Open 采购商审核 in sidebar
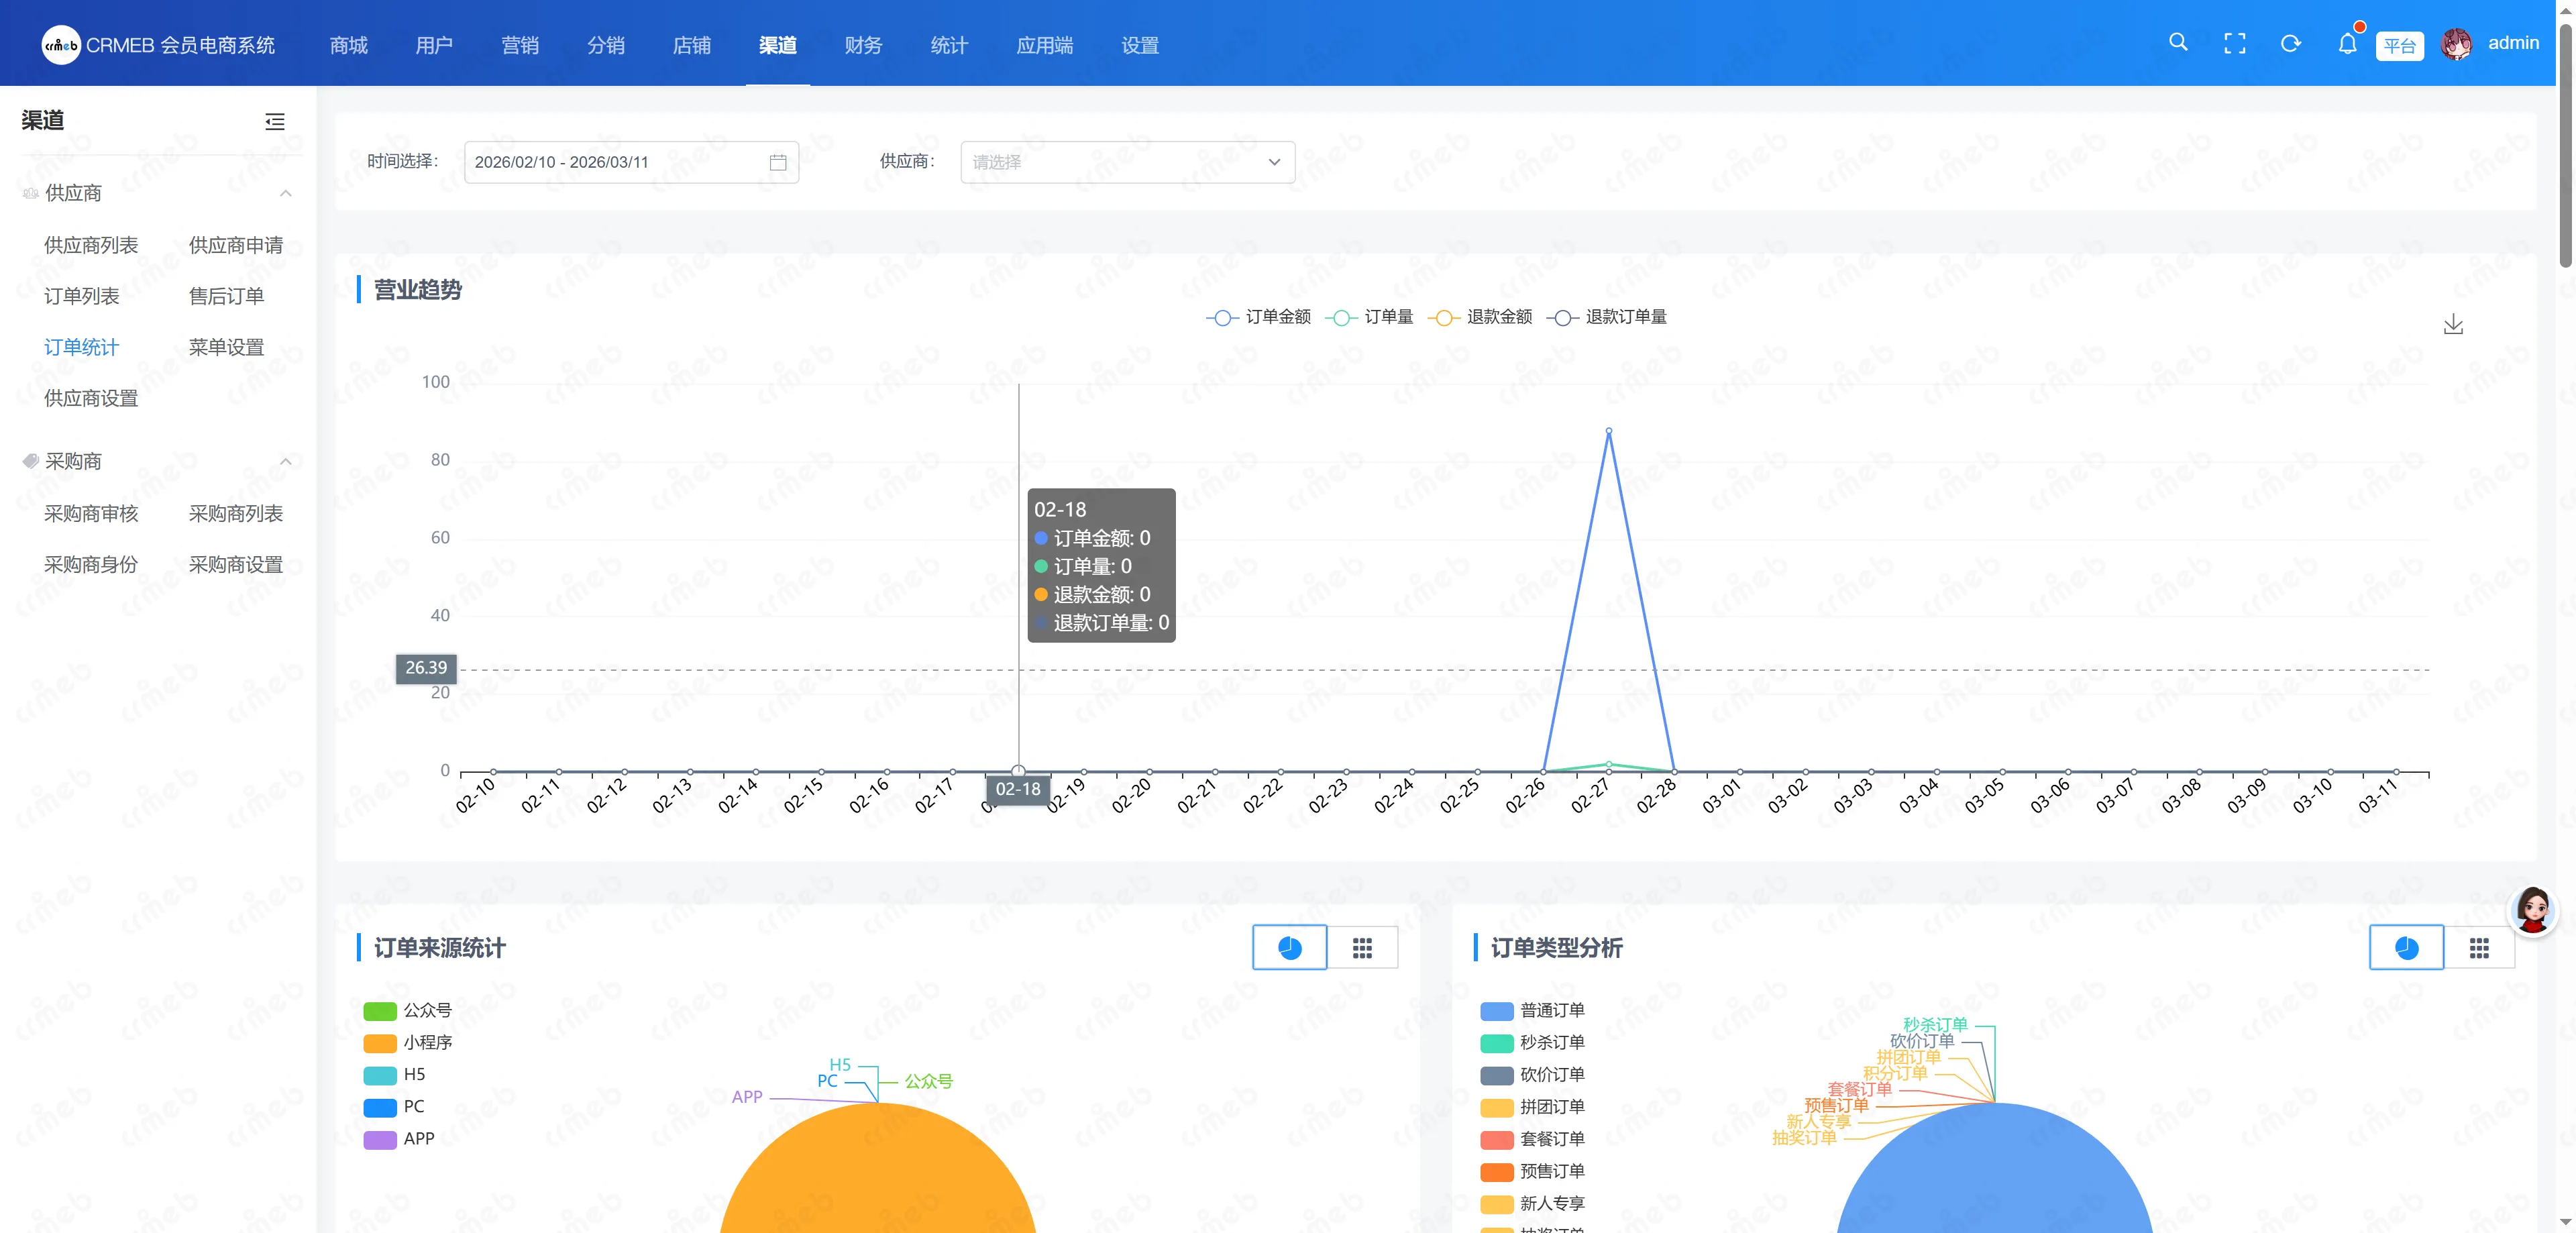Viewport: 2576px width, 1233px height. coord(91,513)
